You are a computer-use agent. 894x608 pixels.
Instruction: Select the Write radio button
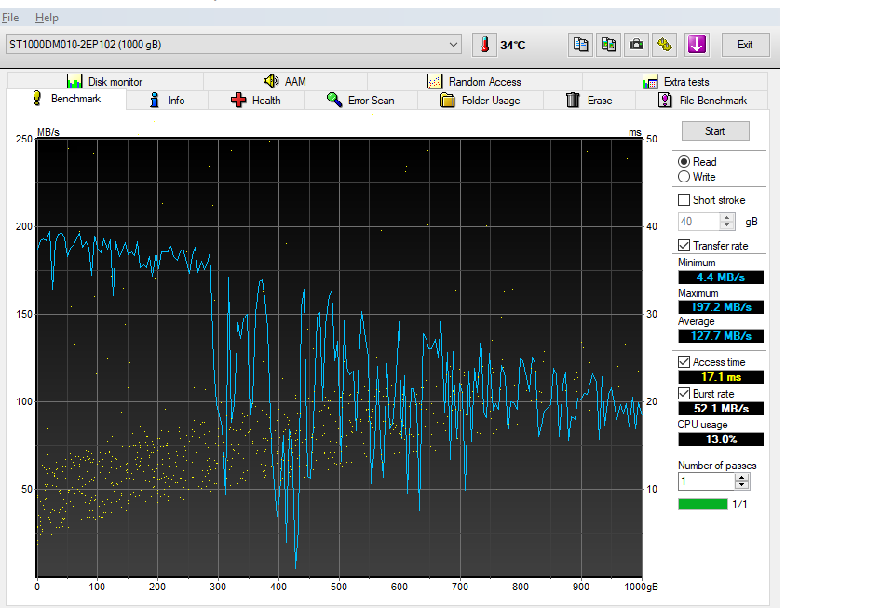(684, 177)
